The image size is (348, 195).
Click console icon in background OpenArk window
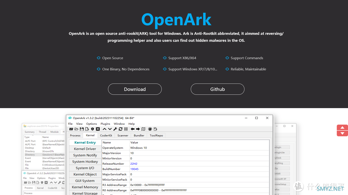(25, 182)
